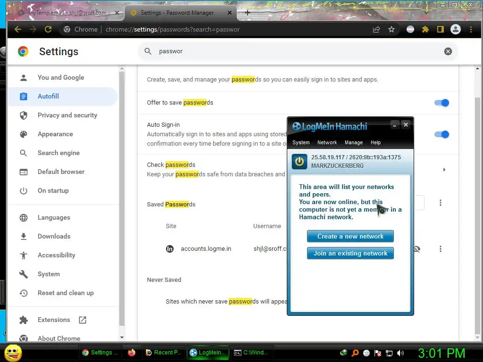Expand Check passwords arrow
This screenshot has height=362, width=483.
point(444,170)
